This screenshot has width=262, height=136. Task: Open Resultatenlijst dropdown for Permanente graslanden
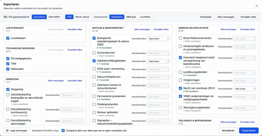tap(158, 97)
